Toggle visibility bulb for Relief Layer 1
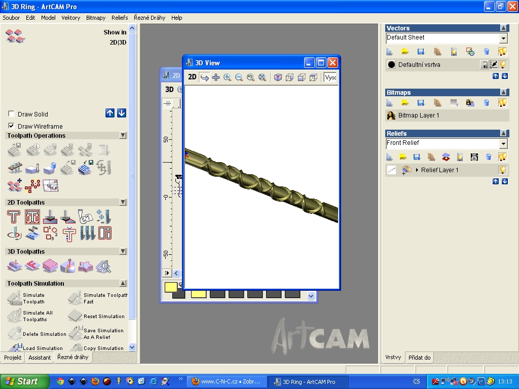Image resolution: width=519 pixels, height=389 pixels. pos(502,170)
